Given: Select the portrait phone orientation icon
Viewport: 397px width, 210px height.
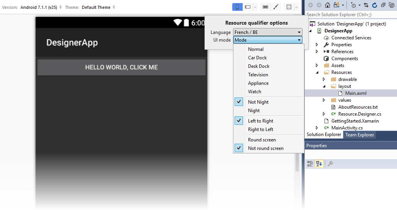Looking at the screenshot, I should (237, 7).
